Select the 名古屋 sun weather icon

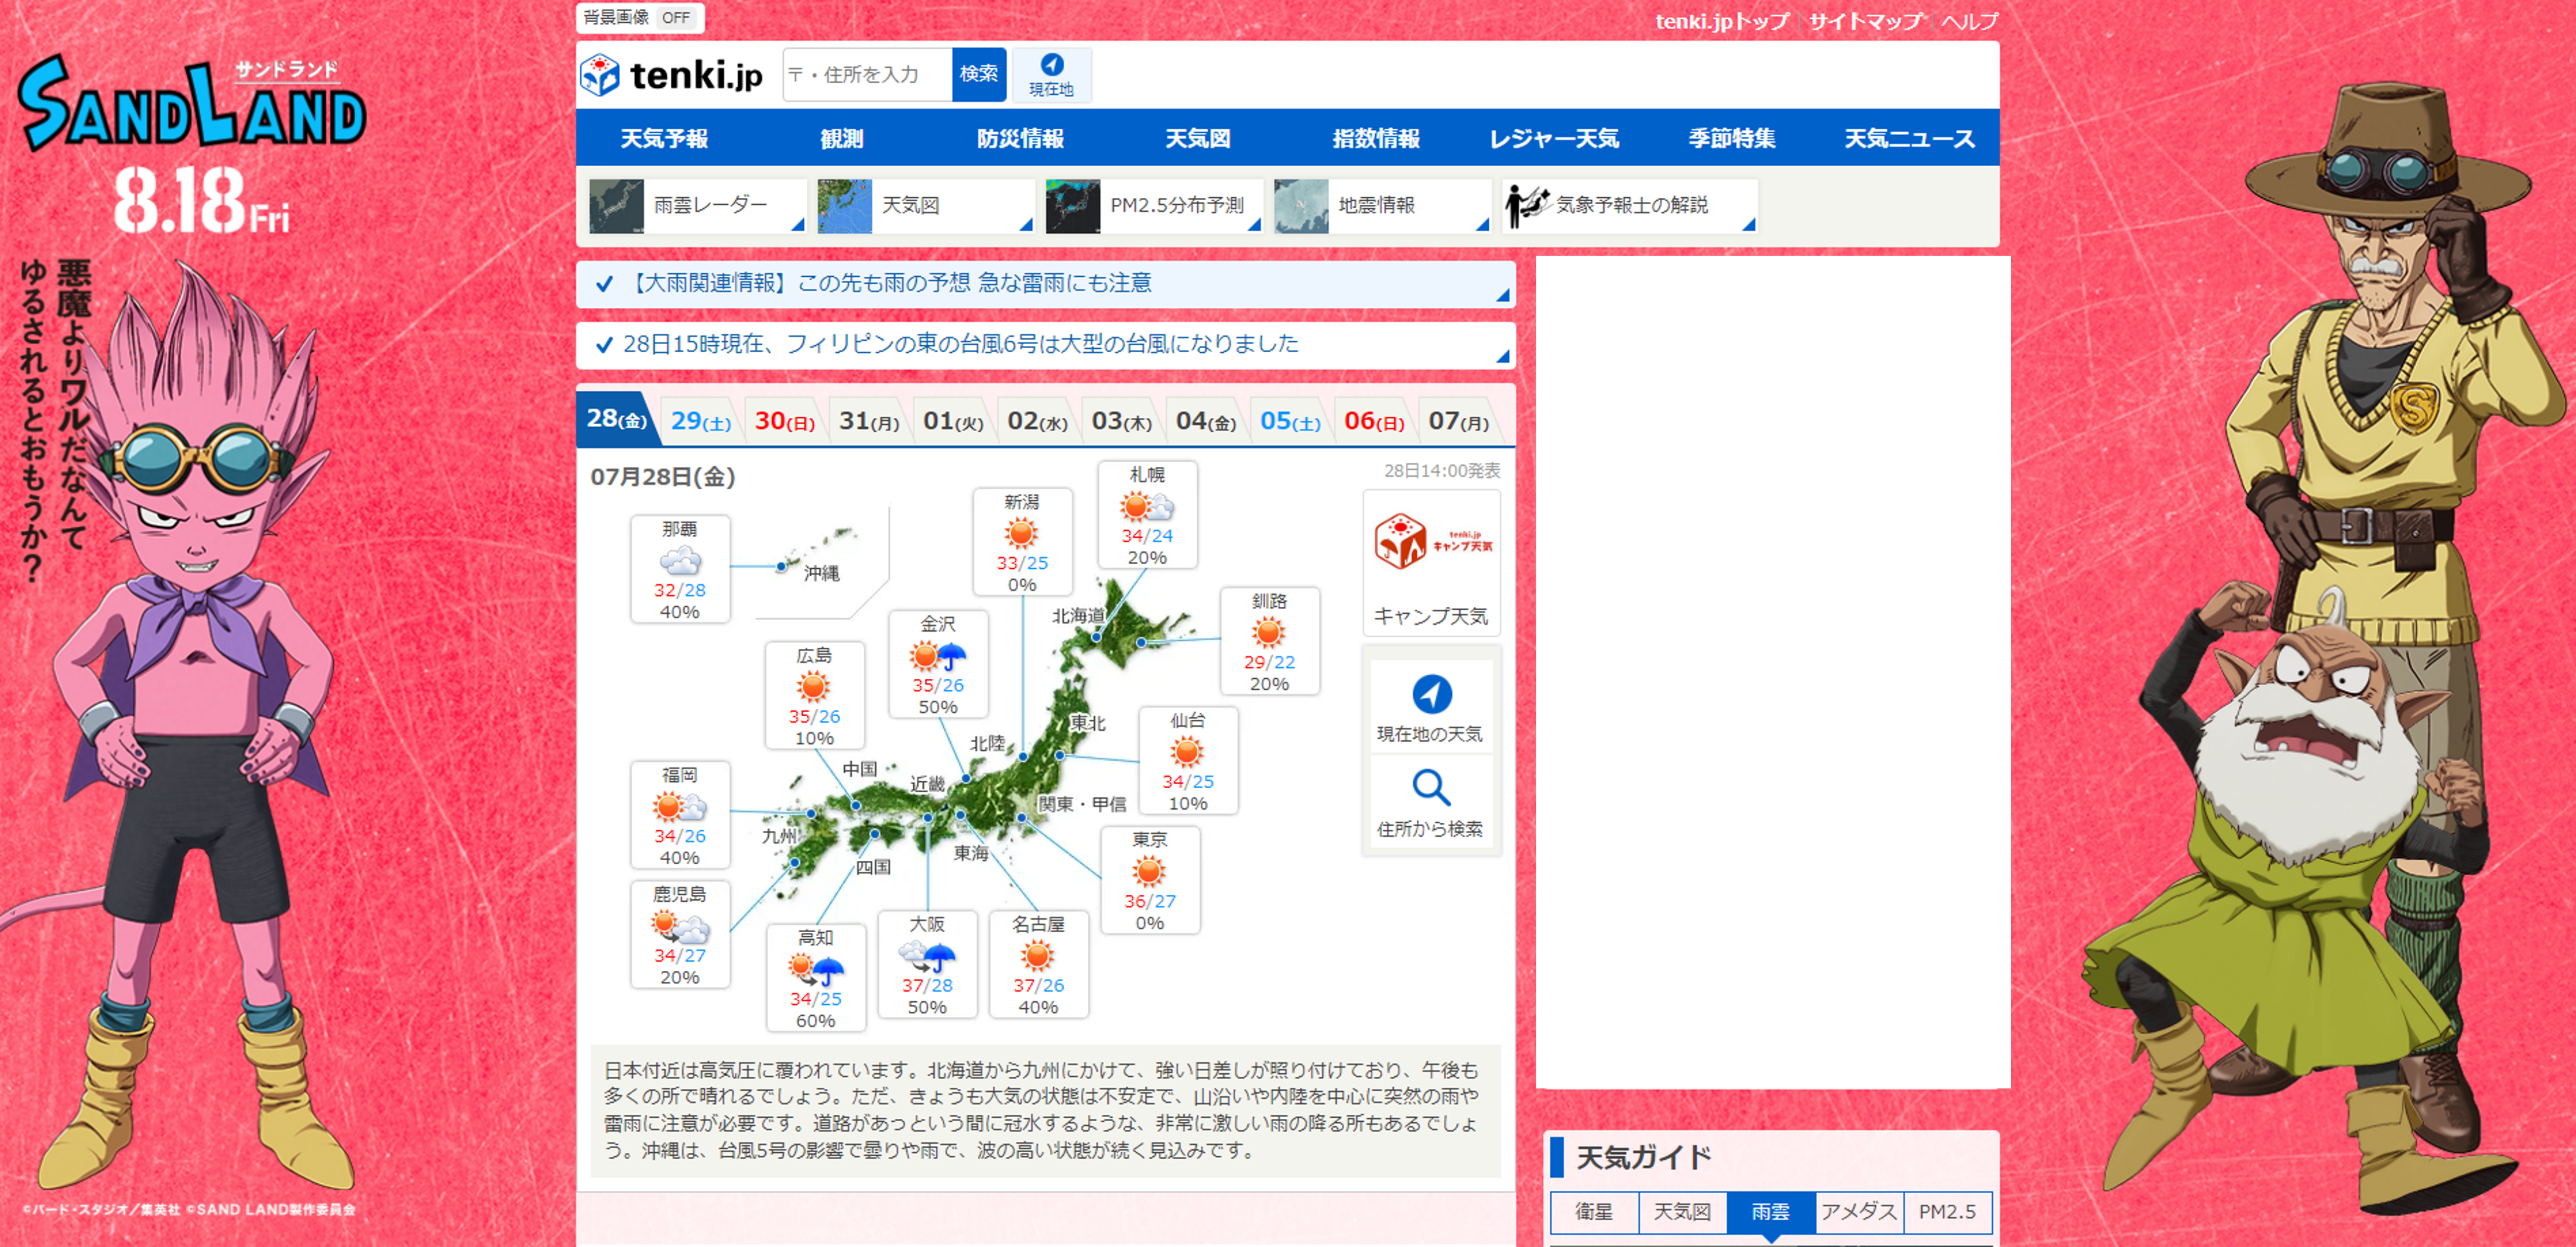1038,956
